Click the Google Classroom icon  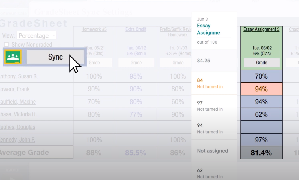click(13, 57)
